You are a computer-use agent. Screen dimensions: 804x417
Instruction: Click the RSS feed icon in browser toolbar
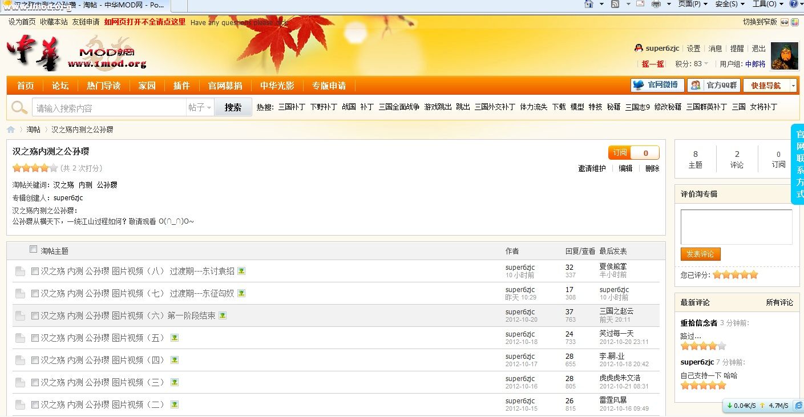(x=615, y=4)
